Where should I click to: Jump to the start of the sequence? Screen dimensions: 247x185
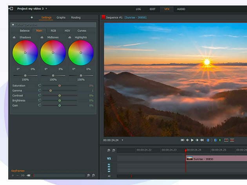coord(183,140)
